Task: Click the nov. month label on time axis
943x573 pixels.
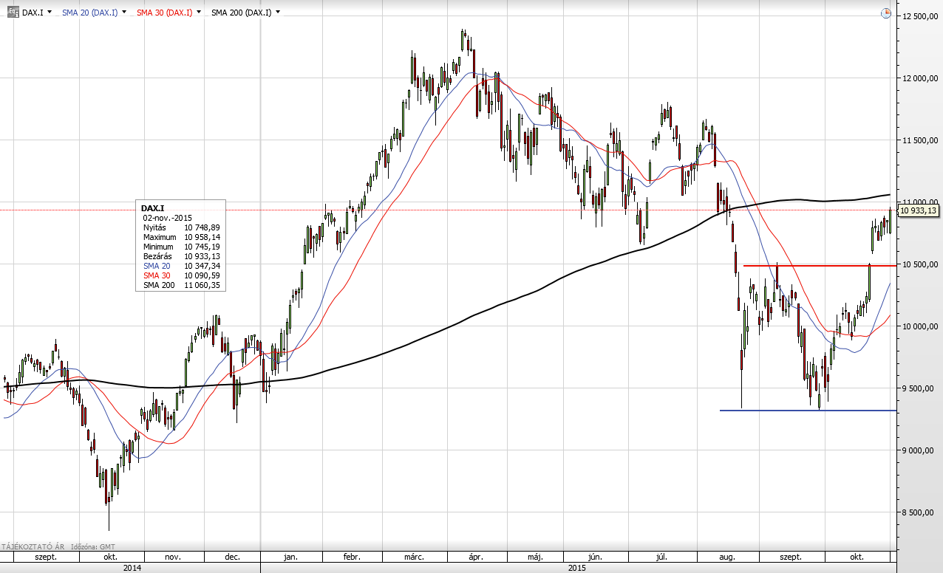Action: [172, 557]
